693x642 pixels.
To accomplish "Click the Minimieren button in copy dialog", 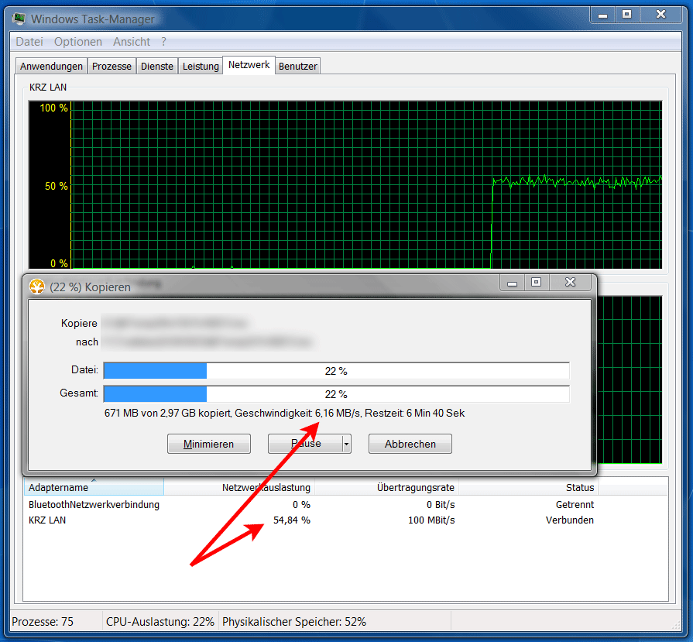I will coord(208,444).
